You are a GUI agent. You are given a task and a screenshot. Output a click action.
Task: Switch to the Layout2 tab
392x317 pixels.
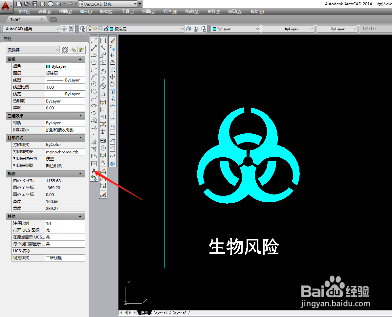pos(179,313)
